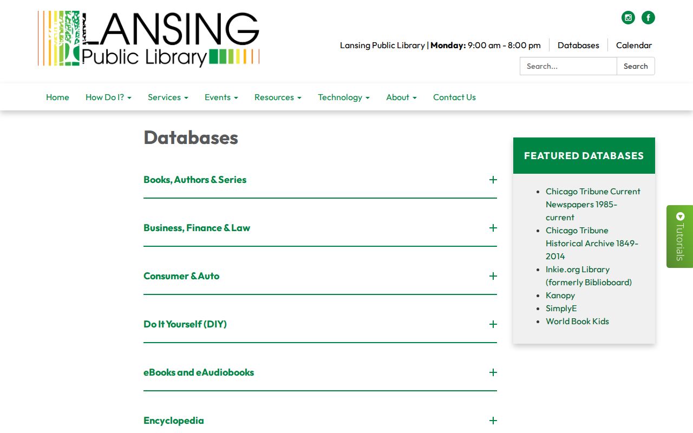The image size is (693, 433).
Task: Expand eBooks and eAudiobooks plus icon
Action: click(x=493, y=372)
